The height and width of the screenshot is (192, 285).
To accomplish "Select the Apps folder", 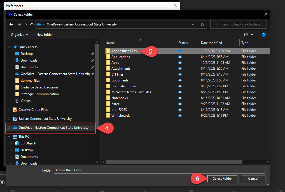I will pos(115,63).
